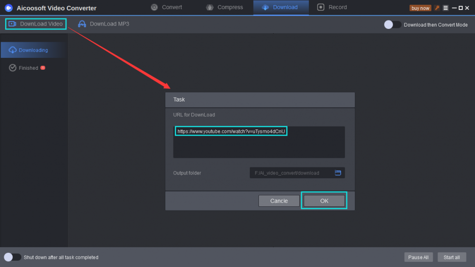This screenshot has height=267, width=475.
Task: Click the DownLoad Video camera icon
Action: pos(12,24)
